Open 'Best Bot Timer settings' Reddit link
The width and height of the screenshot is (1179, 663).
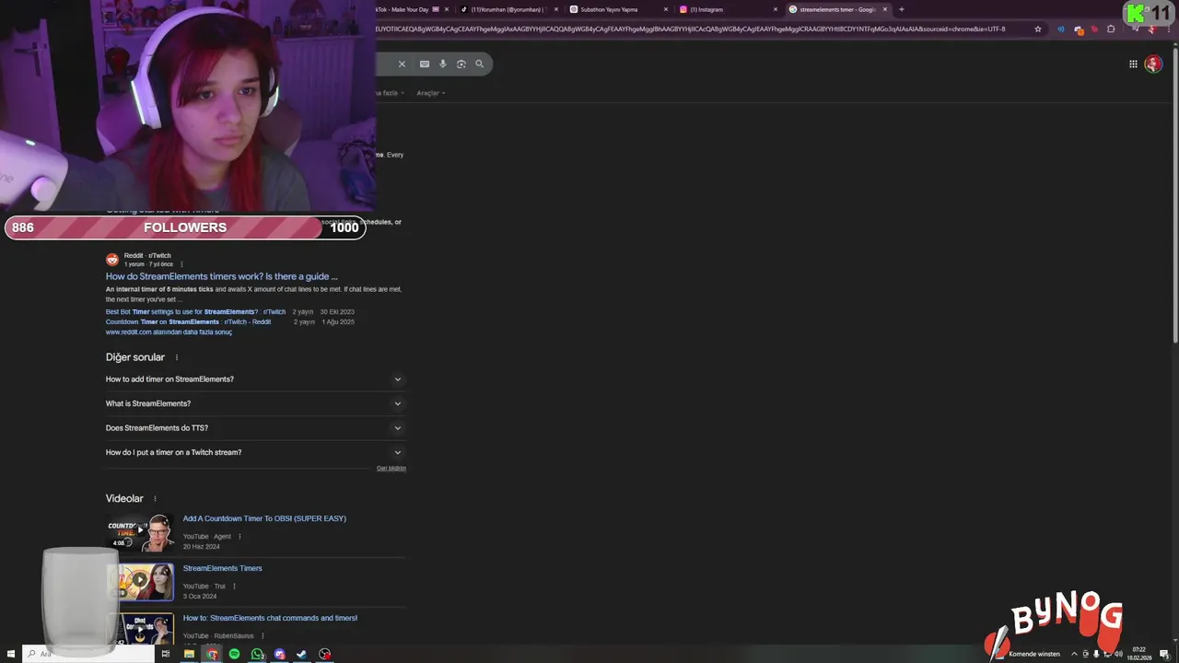click(196, 312)
